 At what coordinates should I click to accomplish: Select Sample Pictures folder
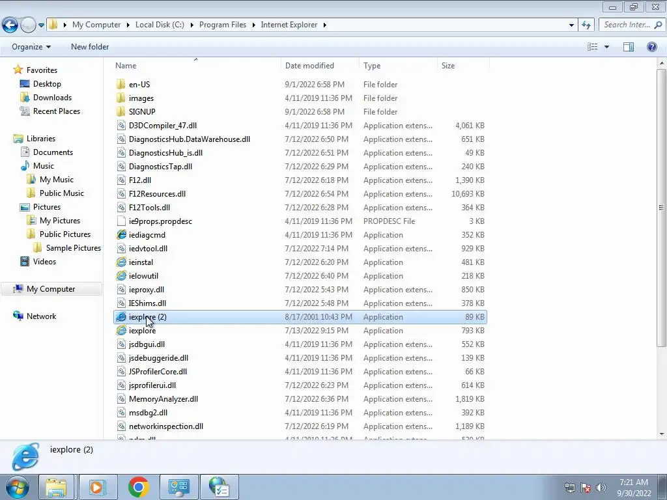pyautogui.click(x=73, y=248)
